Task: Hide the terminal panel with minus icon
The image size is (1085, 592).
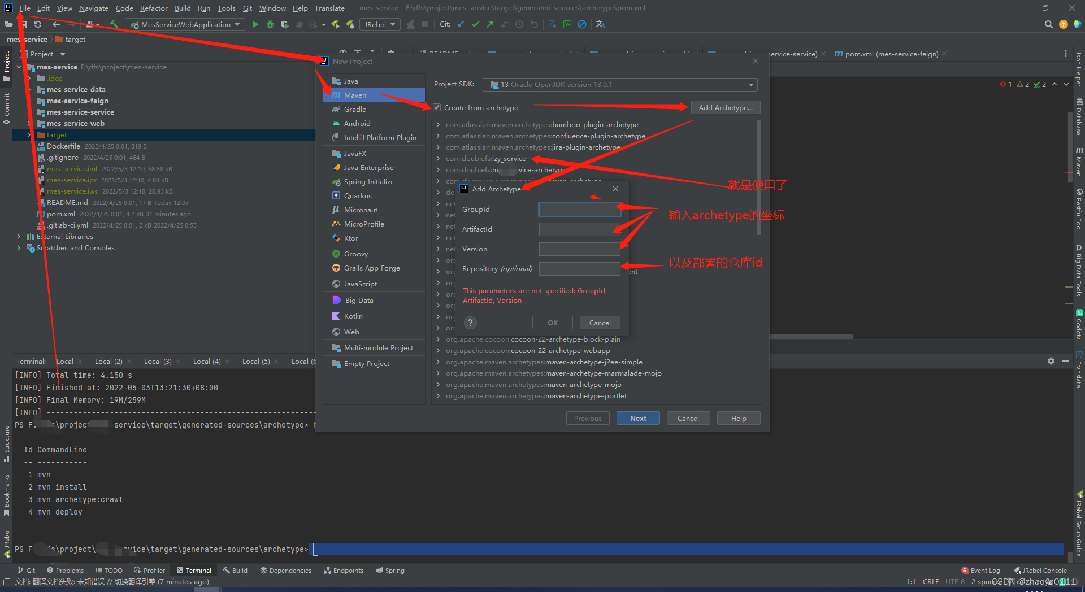Action: point(1066,361)
